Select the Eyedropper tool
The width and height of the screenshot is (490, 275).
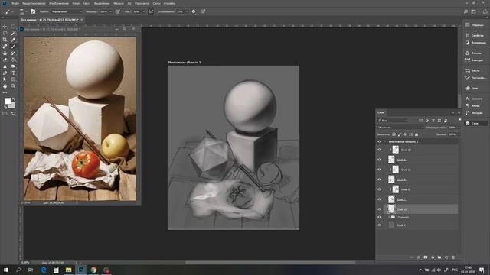(13, 40)
